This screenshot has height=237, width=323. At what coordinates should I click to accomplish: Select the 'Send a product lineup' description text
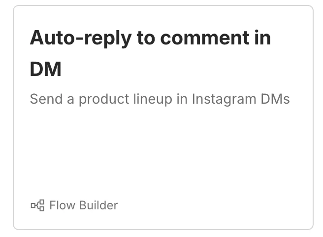160,99
